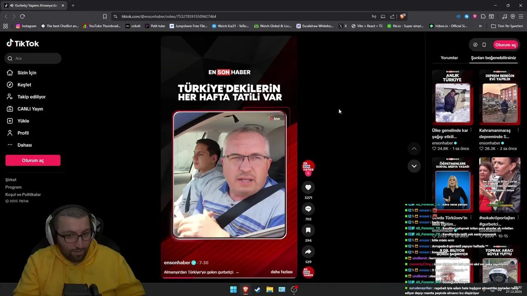Image resolution: width=527 pixels, height=296 pixels.
Task: Click the Ara search field
Action: click(33, 58)
